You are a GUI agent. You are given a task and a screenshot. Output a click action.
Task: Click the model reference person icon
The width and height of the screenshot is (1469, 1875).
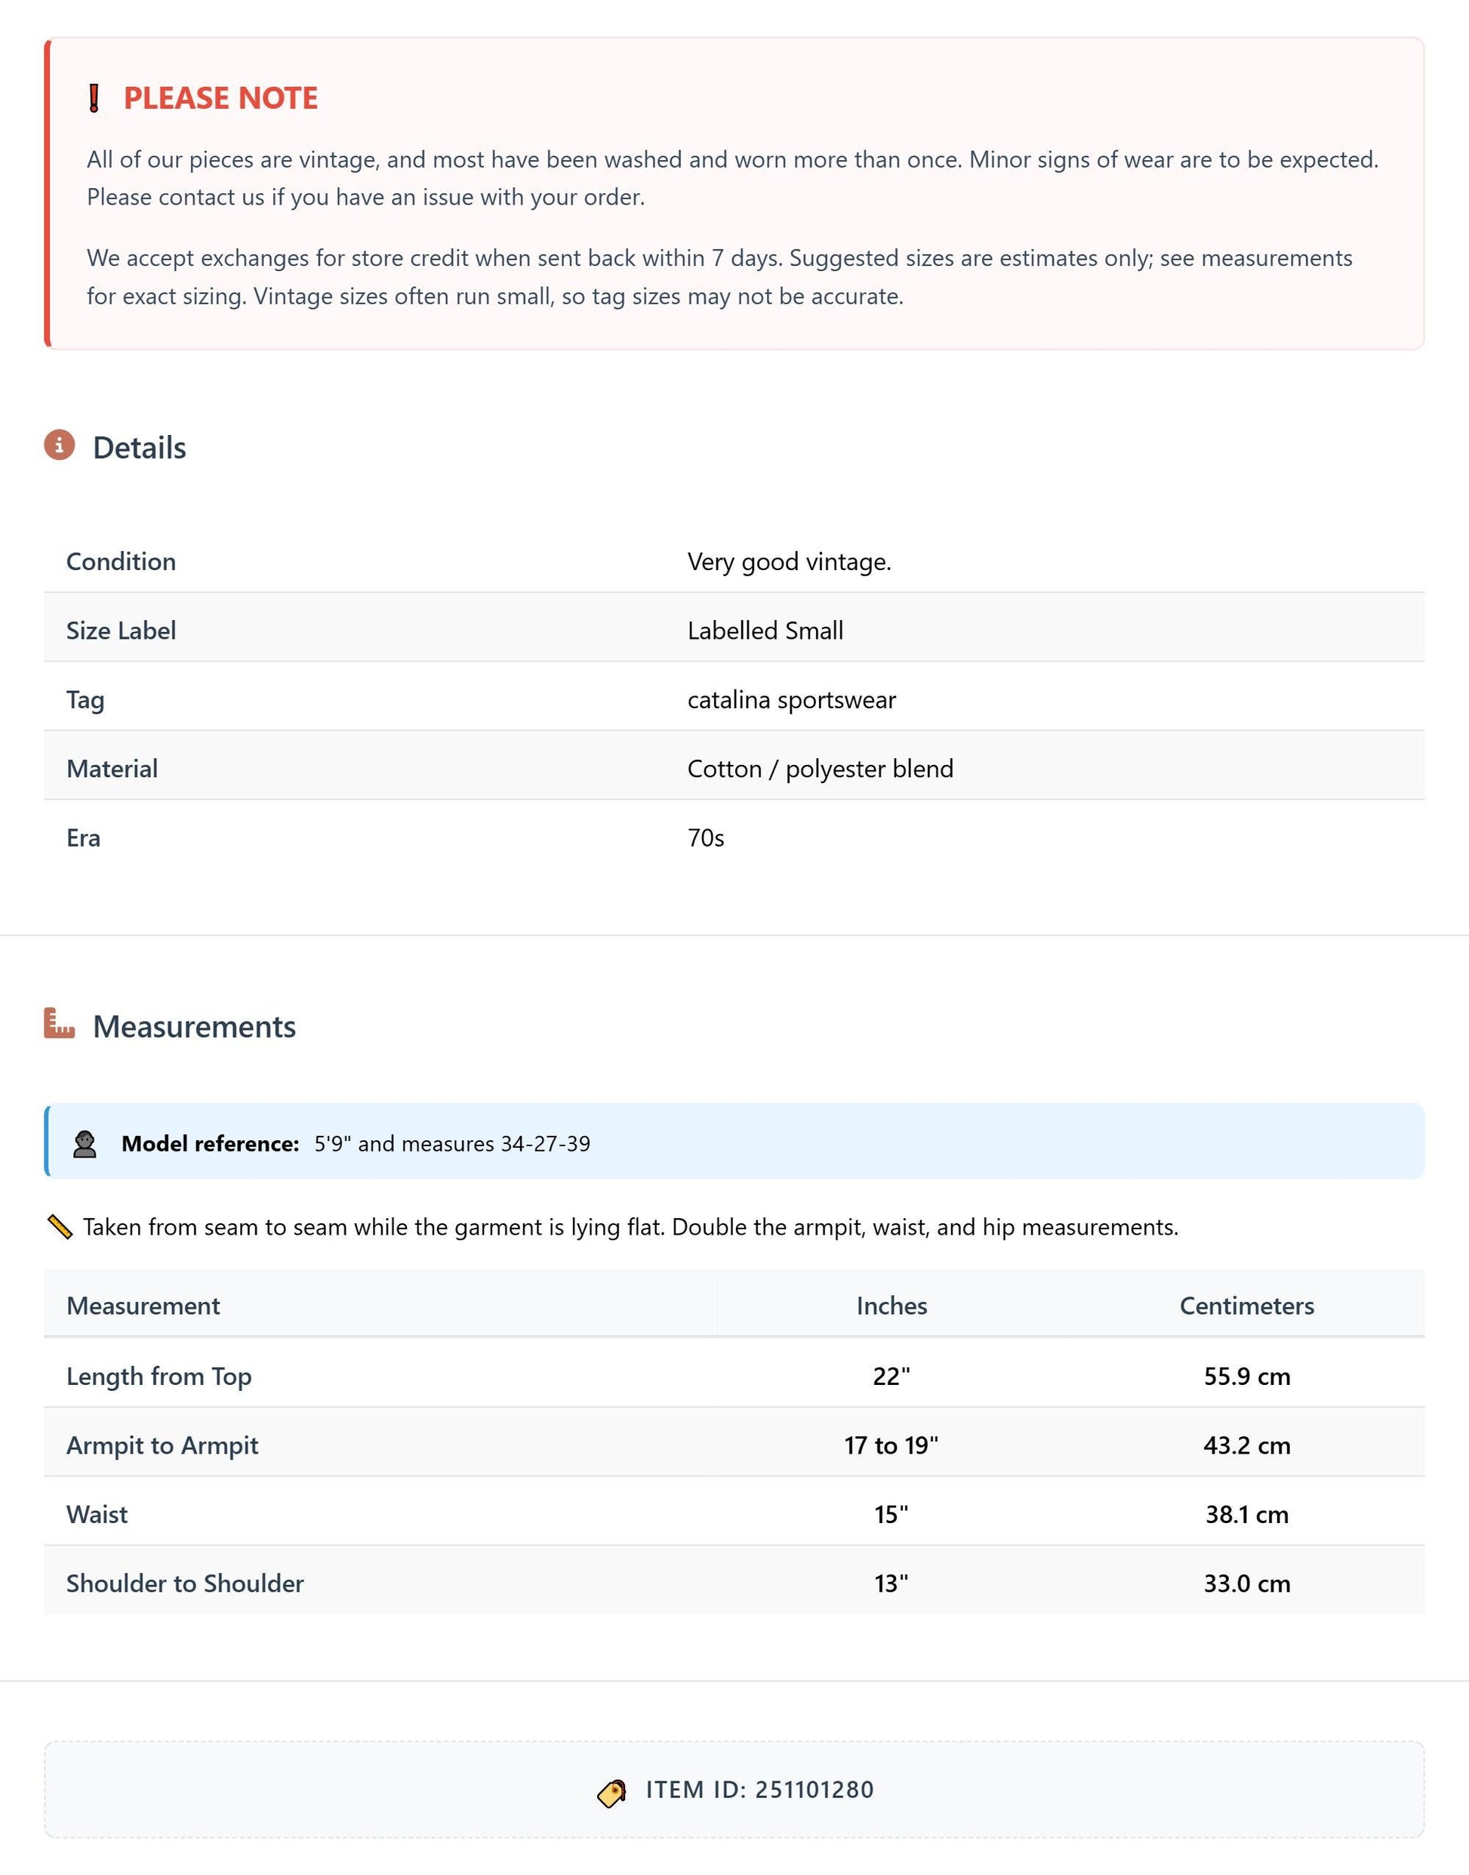pyautogui.click(x=85, y=1145)
